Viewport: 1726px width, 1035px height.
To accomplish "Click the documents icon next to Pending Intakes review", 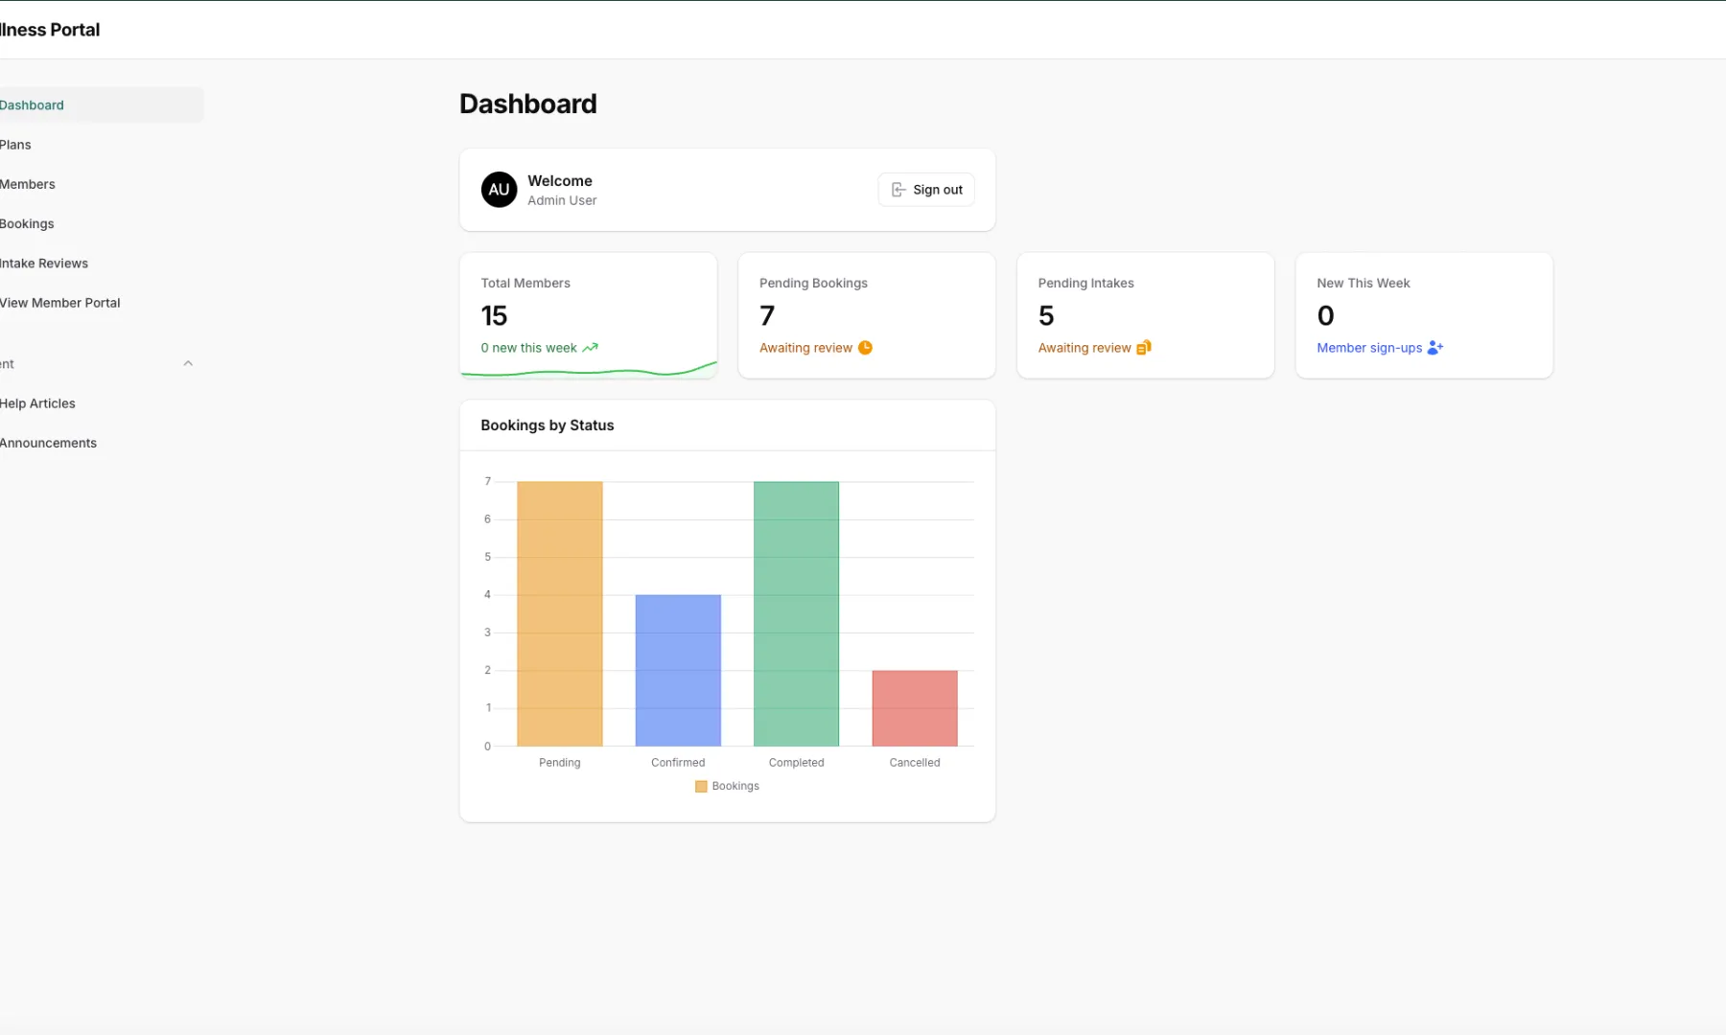I will tap(1144, 347).
